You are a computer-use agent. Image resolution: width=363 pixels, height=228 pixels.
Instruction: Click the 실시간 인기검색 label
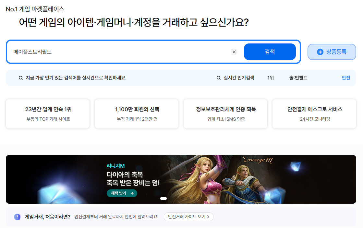[x=239, y=78]
